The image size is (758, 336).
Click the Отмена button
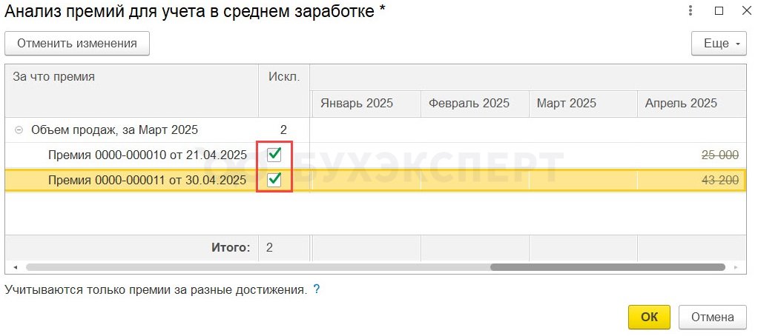[713, 317]
